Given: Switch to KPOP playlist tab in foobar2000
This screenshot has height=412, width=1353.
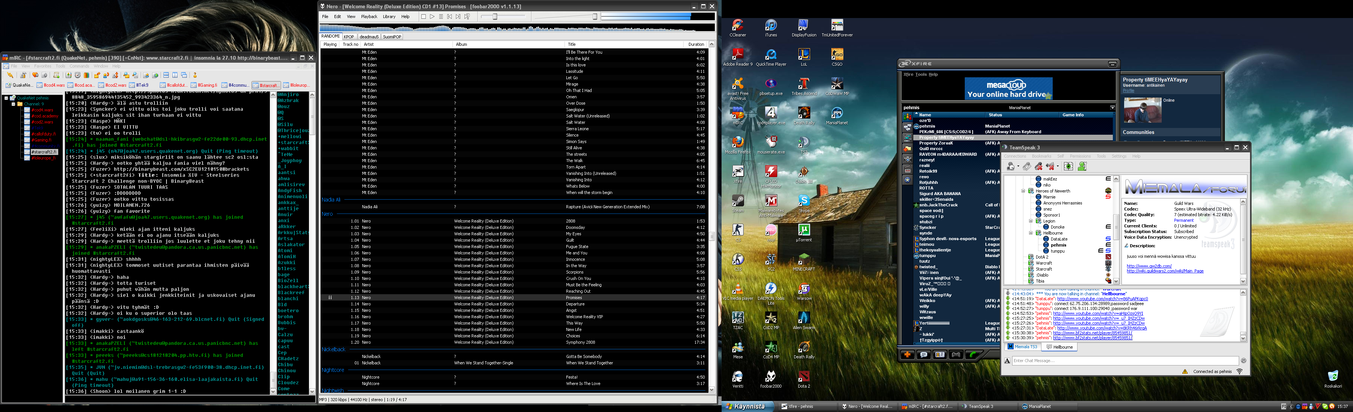Looking at the screenshot, I should [349, 37].
